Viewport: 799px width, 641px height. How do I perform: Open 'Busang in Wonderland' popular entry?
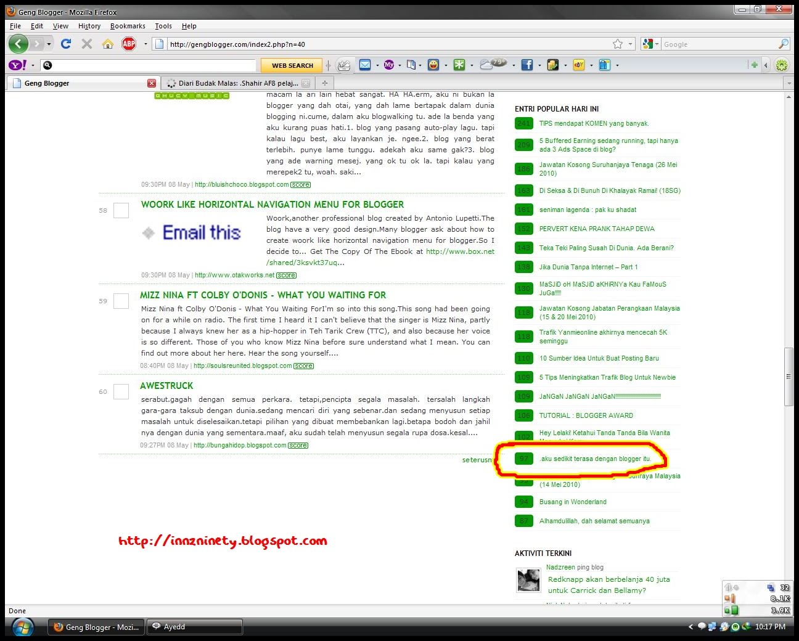point(573,502)
